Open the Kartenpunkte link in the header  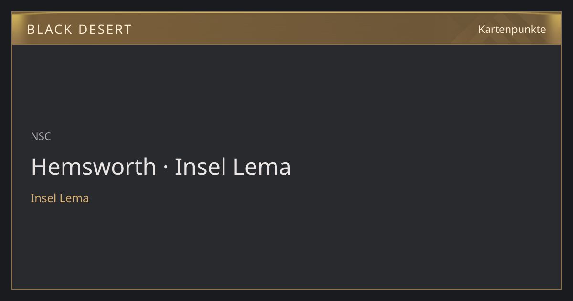512,30
